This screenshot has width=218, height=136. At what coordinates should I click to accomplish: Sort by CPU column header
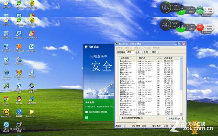click(x=159, y=58)
